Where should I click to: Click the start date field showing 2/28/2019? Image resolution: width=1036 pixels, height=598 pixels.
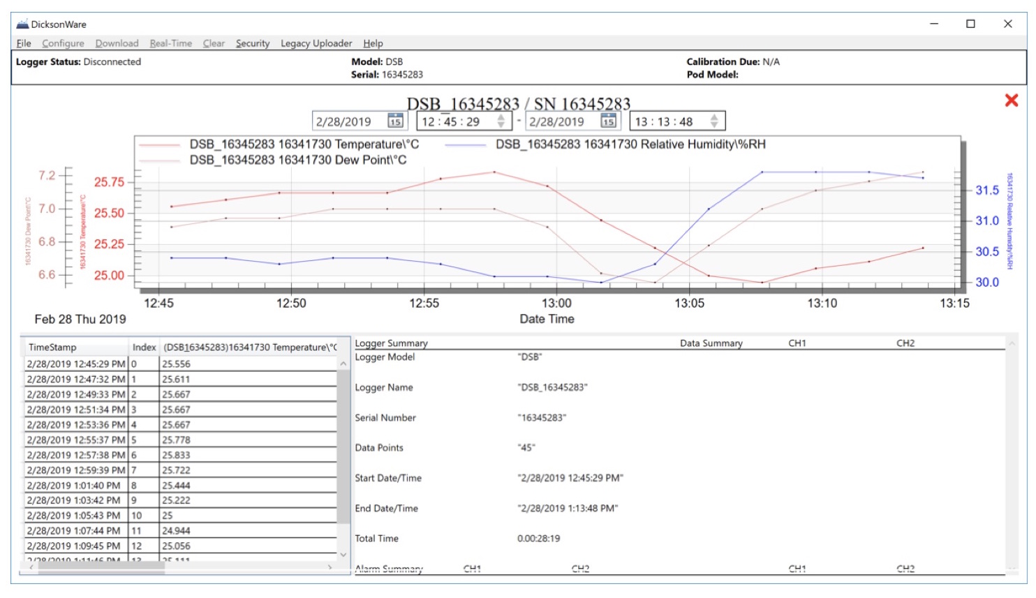click(x=344, y=121)
